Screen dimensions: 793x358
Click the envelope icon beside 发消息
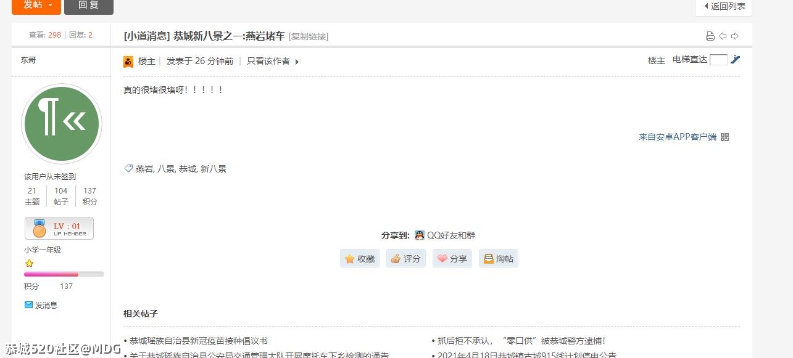pos(28,304)
